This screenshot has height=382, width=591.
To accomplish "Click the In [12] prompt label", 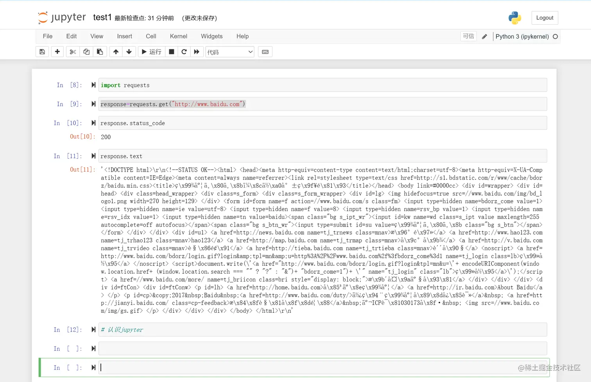I will tap(68, 330).
